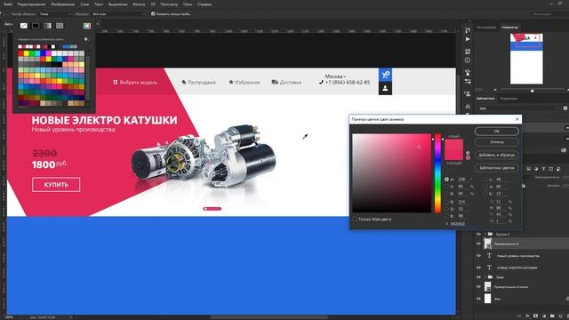
Task: Hide the 'Новый уровень производства' text layer
Action: 478,256
